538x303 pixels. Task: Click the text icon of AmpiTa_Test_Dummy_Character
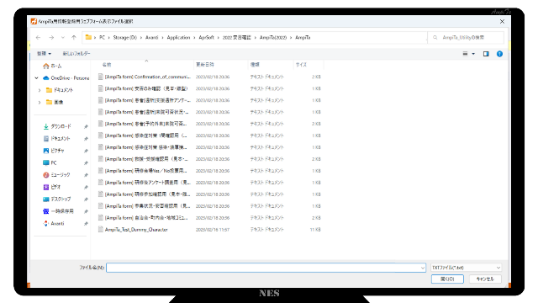[101, 229]
